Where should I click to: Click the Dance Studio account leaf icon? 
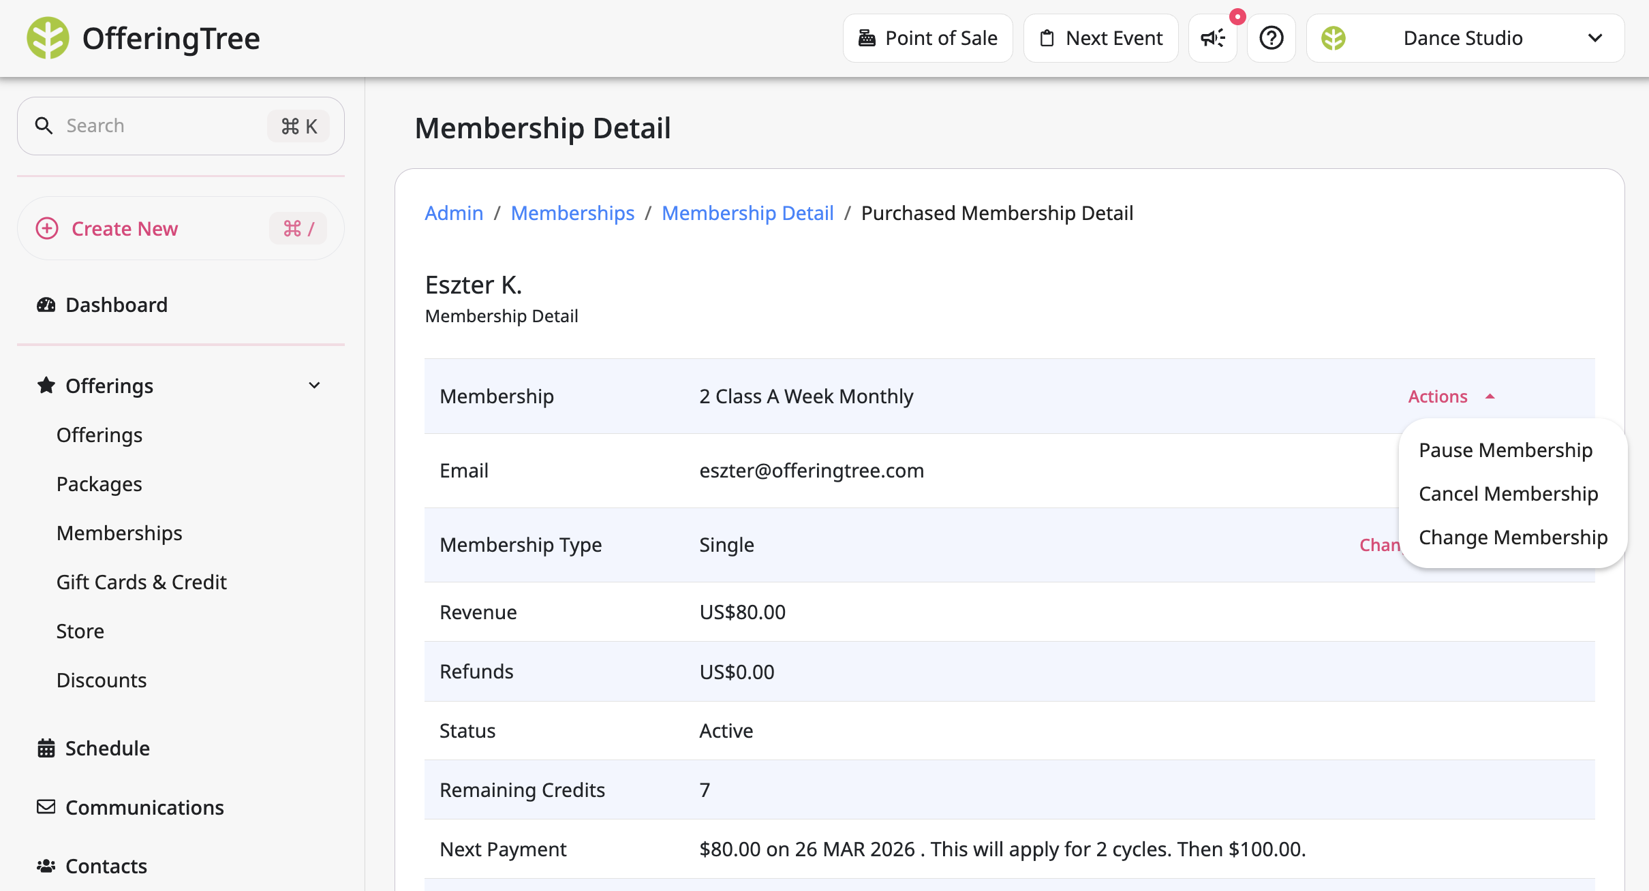point(1334,38)
